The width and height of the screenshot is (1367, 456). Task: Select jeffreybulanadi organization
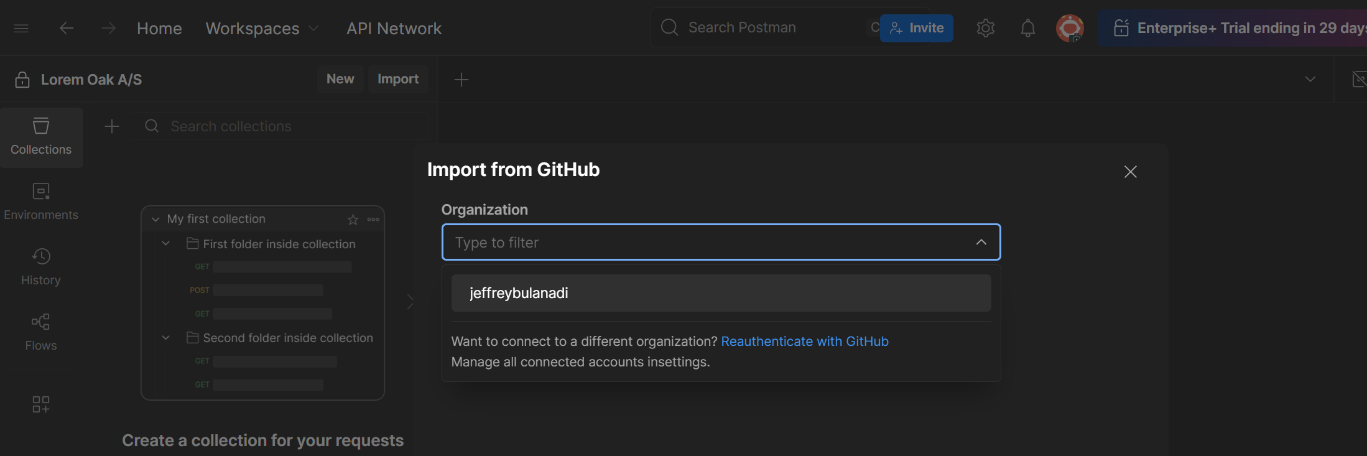pos(721,293)
